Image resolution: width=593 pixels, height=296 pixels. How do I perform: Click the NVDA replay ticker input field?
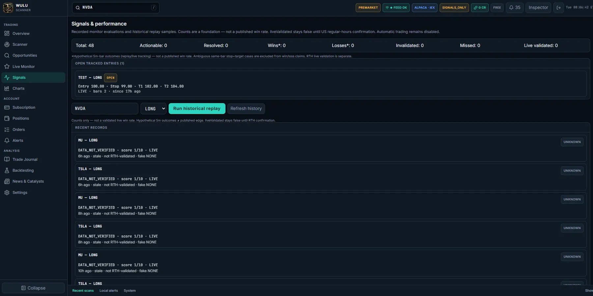[105, 109]
